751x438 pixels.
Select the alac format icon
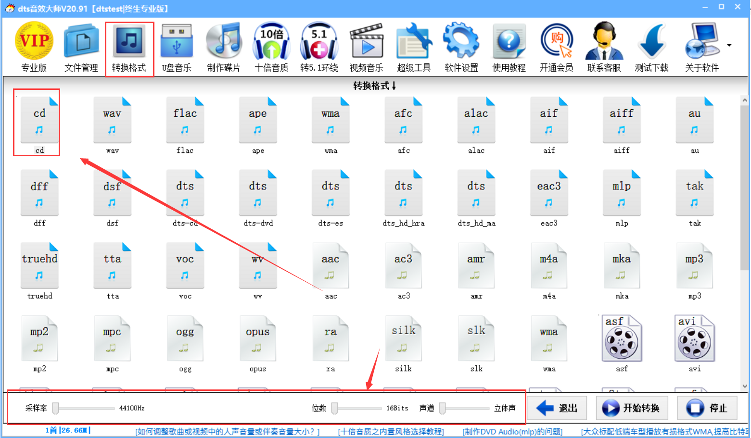coord(476,125)
